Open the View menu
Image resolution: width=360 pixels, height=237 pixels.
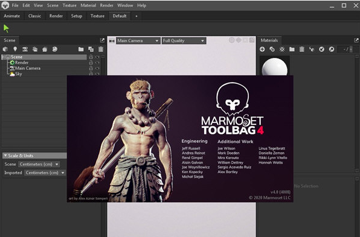(x=38, y=5)
